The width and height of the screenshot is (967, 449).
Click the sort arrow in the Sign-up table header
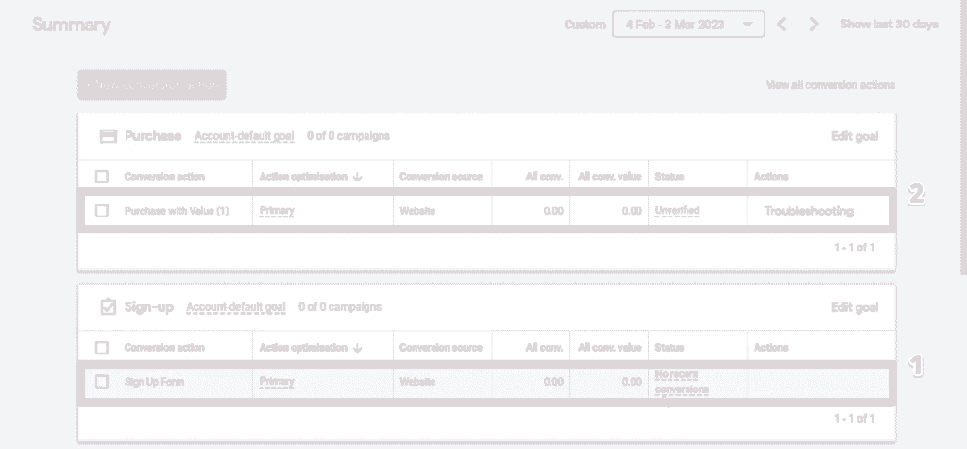click(x=358, y=348)
